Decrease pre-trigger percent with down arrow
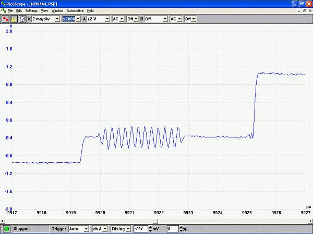 (x=181, y=230)
